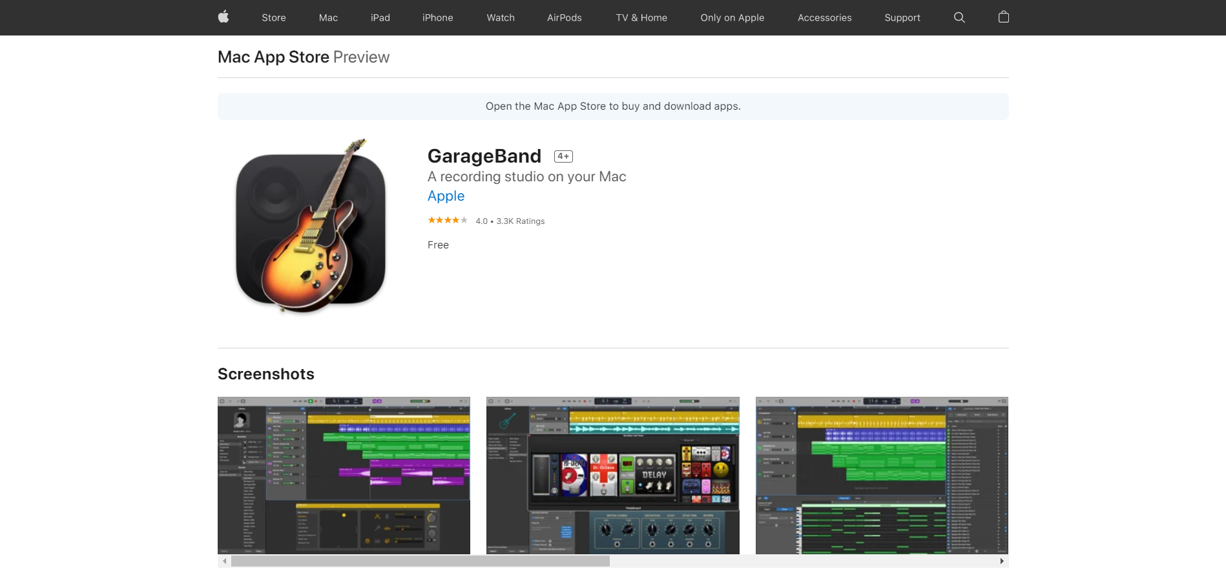Click the GarageBand guitar app icon
Viewport: 1226px width, 582px height.
pos(311,226)
